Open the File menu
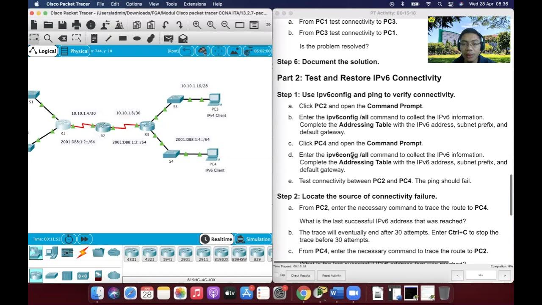 (100, 4)
